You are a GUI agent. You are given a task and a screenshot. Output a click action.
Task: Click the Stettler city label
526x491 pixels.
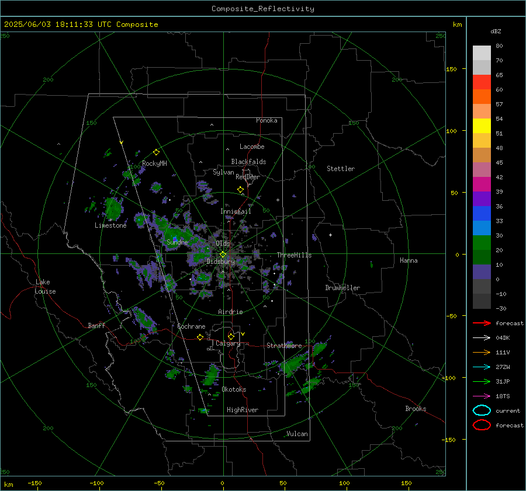coord(341,169)
